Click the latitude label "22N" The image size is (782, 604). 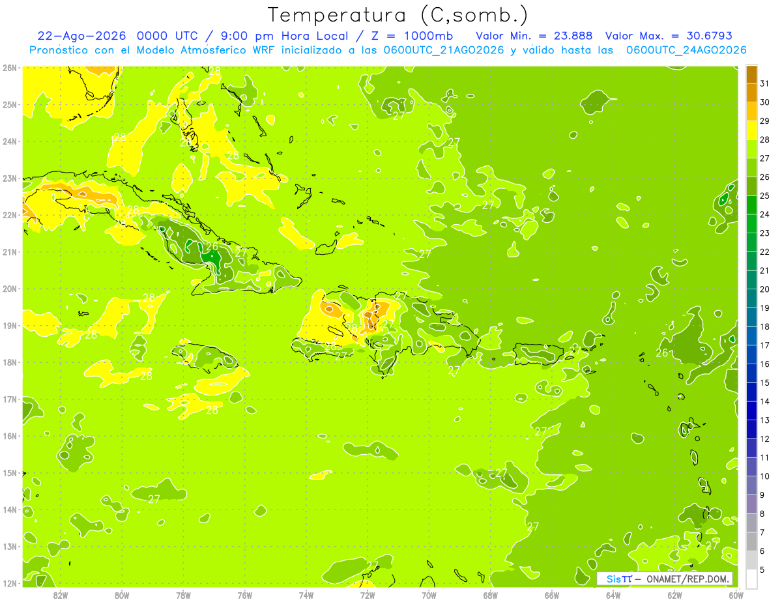[10, 215]
